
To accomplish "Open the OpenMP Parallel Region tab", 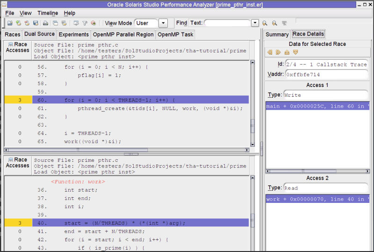I will click(123, 35).
